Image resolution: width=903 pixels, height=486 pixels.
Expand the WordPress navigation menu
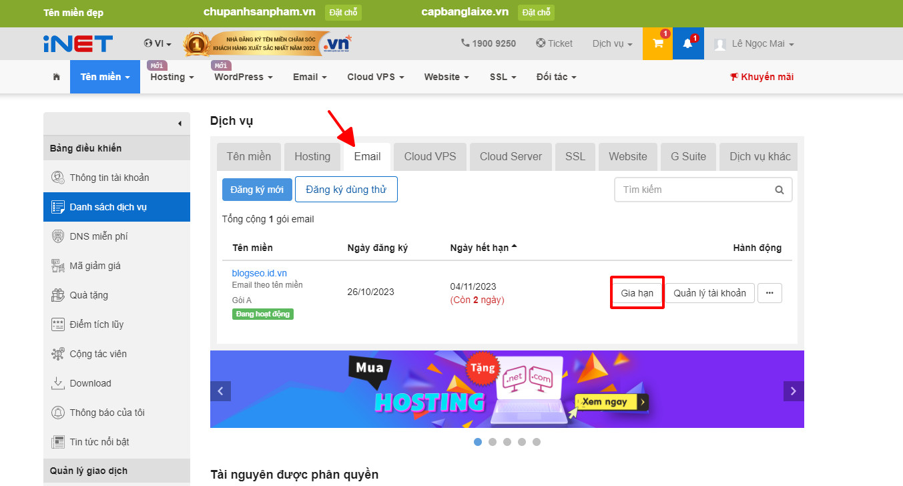point(244,77)
